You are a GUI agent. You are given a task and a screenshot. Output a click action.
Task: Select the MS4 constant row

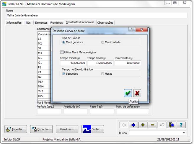click(44, 82)
